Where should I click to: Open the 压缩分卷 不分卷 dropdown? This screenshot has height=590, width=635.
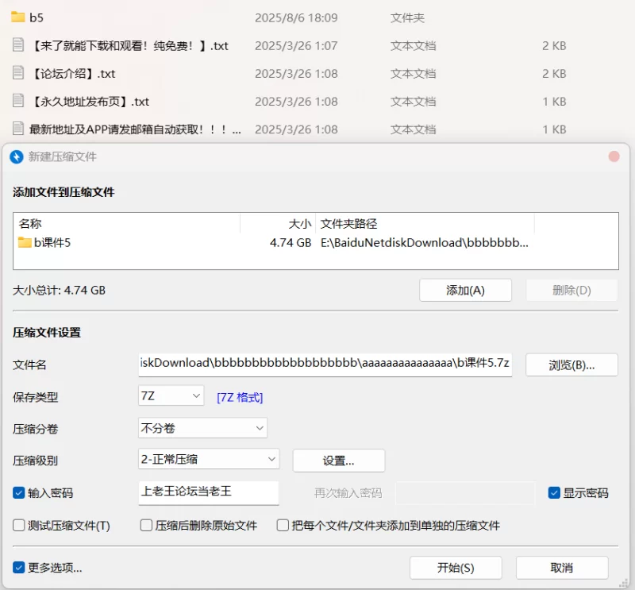(202, 428)
